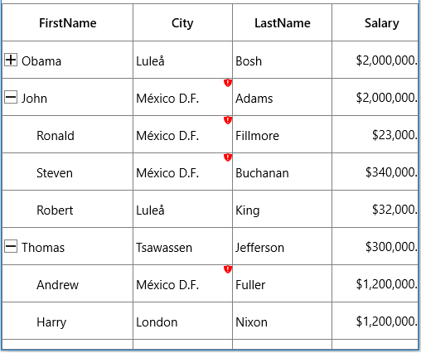
Task: Select the Ronald first name cell
Action: (x=68, y=134)
